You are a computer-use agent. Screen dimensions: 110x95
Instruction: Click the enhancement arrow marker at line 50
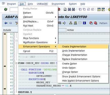(5, 34)
